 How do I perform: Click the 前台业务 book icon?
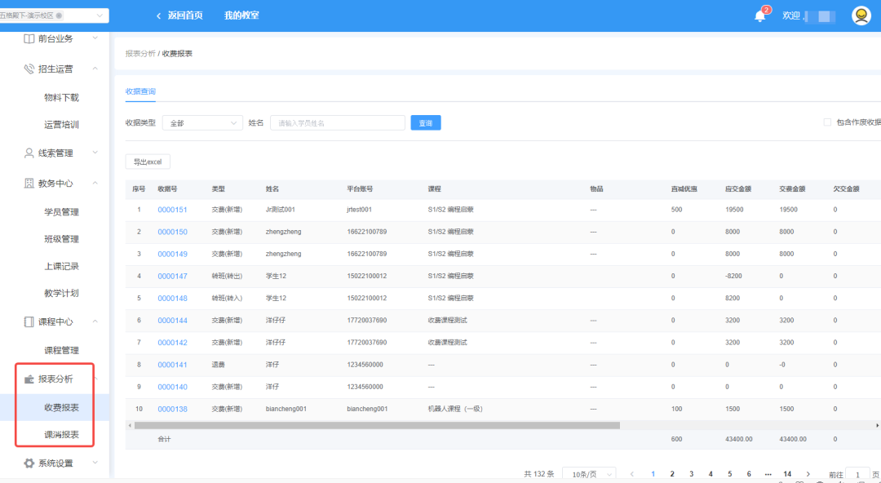[29, 38]
